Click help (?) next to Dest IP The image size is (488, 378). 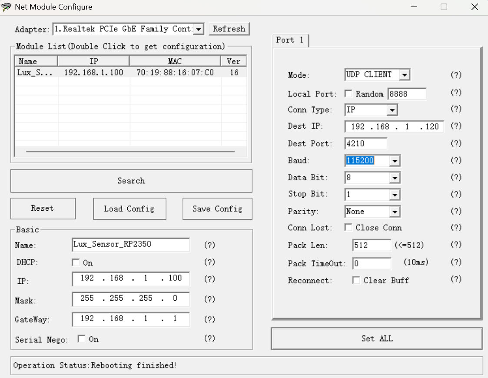pyautogui.click(x=456, y=126)
